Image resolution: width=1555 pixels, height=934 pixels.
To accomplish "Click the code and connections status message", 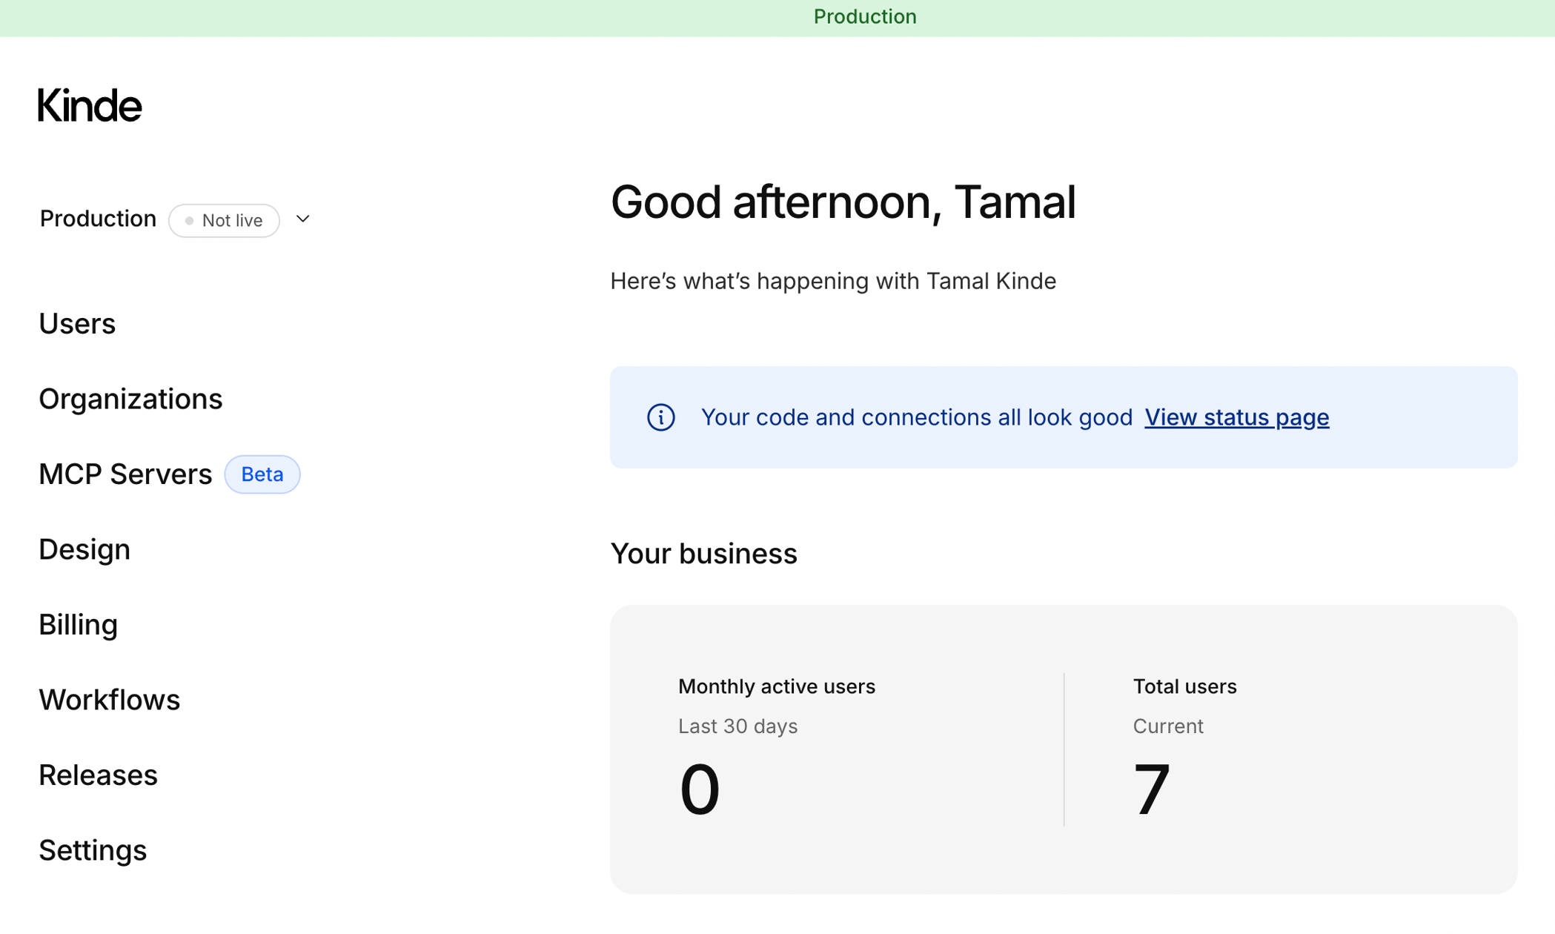I will [x=917, y=417].
